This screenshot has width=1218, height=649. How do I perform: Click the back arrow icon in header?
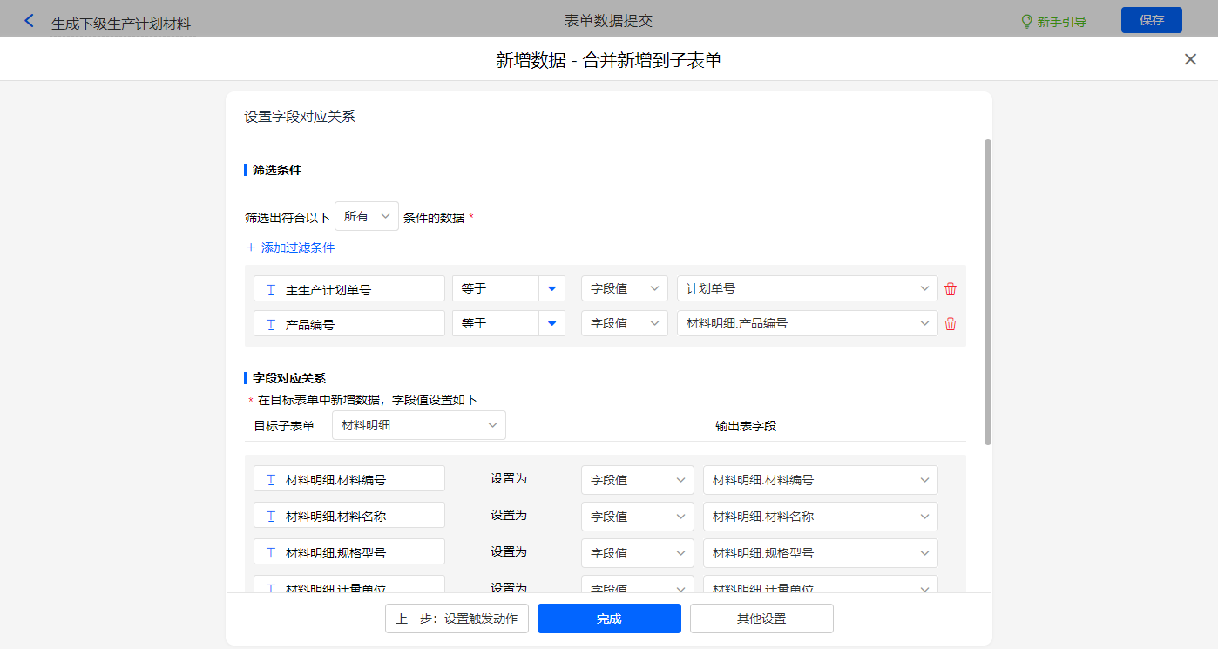click(30, 21)
